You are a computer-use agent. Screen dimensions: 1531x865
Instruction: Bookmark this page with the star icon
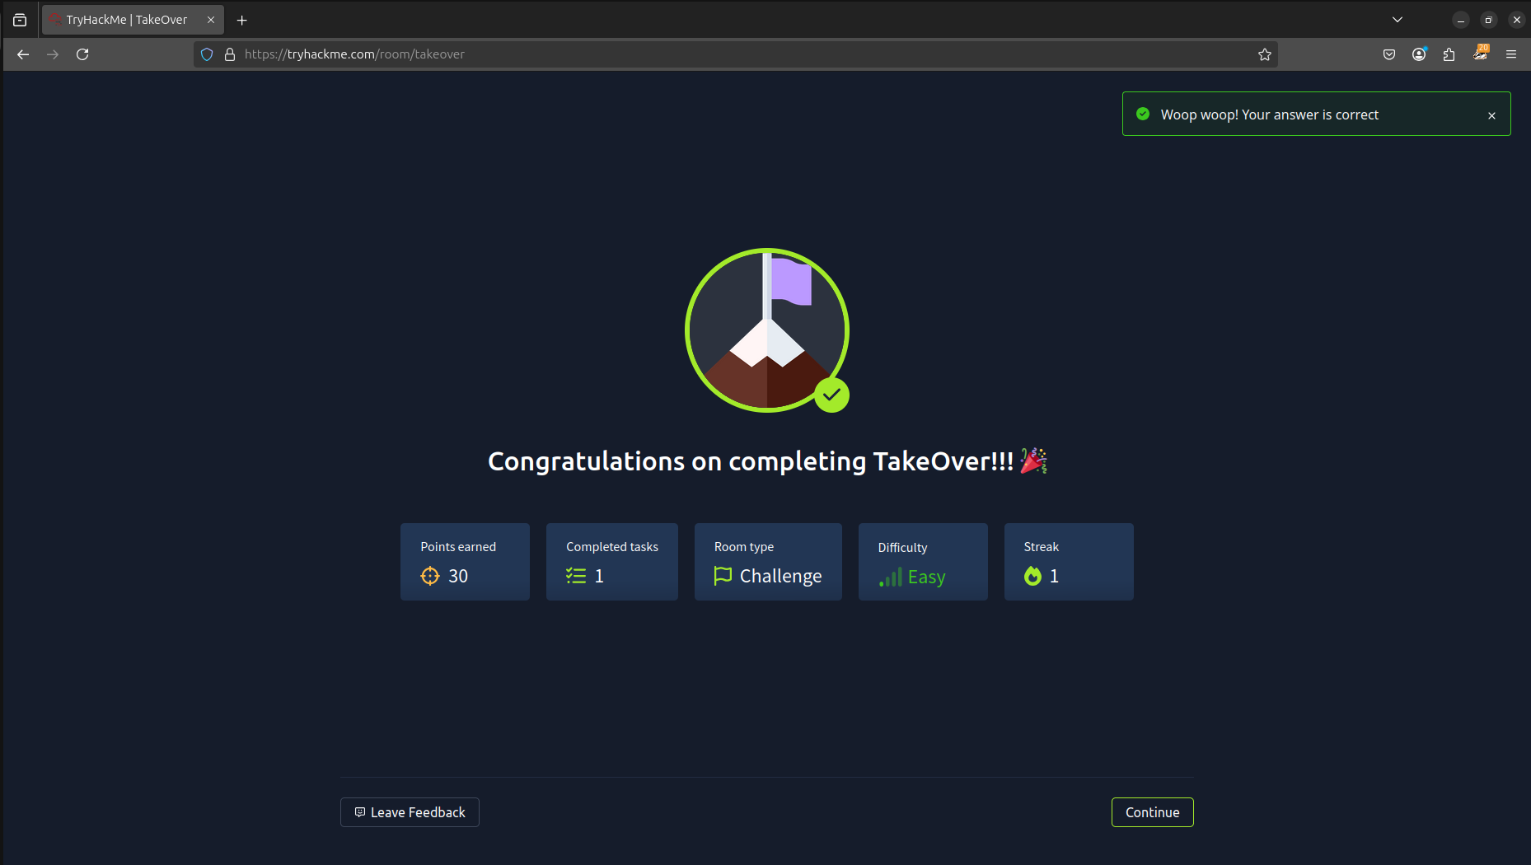pos(1265,54)
